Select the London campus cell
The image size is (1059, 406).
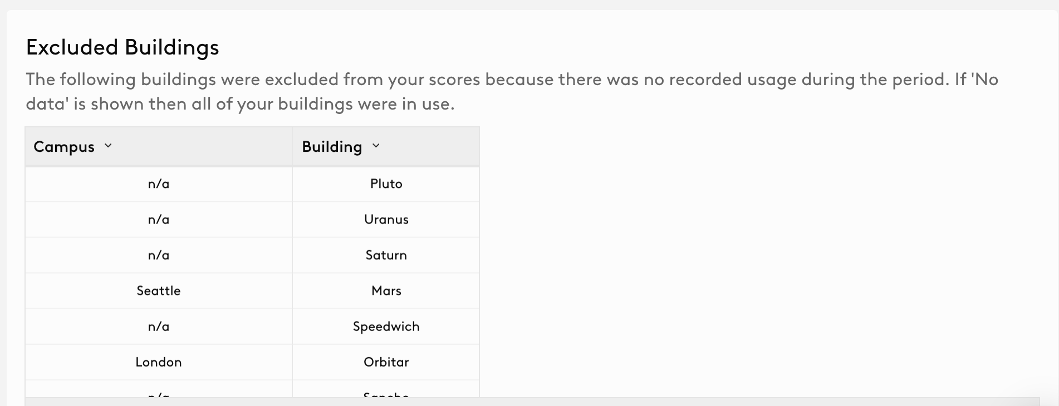(159, 362)
